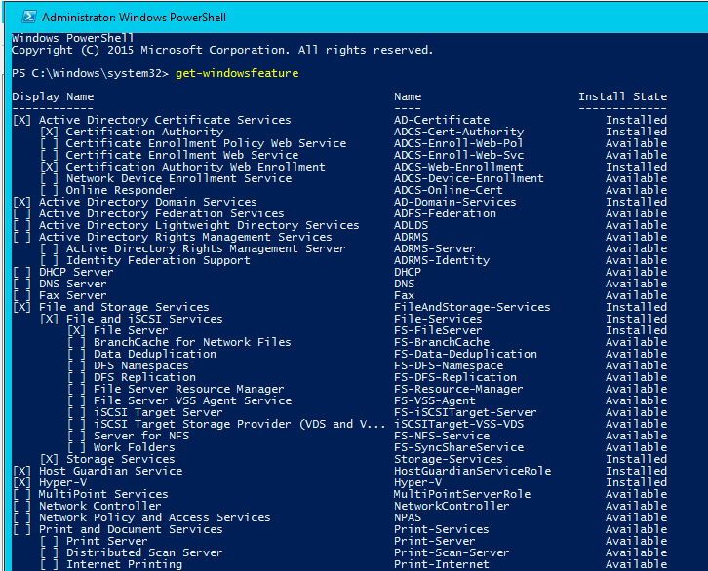
Task: Click the 'AD-Certificate' feature name
Action: 442,120
